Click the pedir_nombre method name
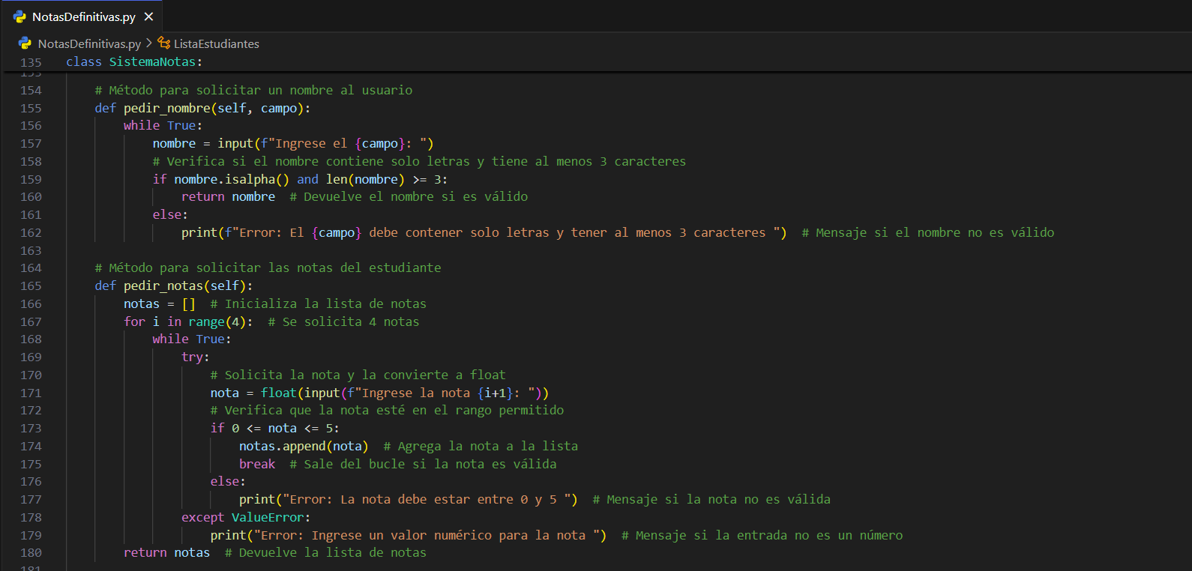 [166, 108]
